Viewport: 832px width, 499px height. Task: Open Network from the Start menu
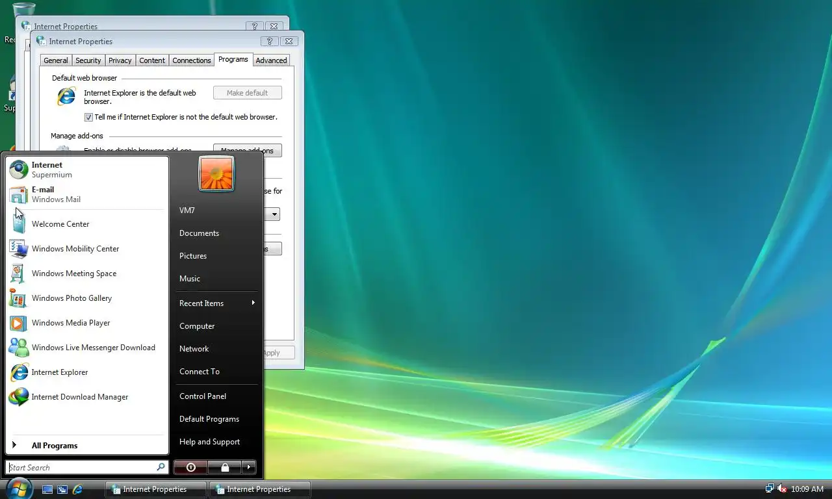216,349
